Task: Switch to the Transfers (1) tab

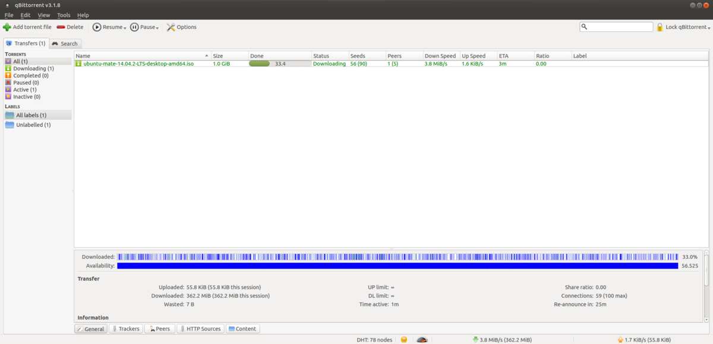Action: pyautogui.click(x=25, y=43)
